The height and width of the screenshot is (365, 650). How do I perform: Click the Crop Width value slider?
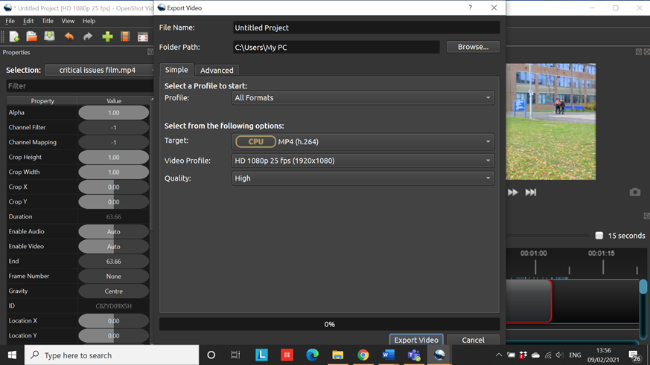coord(114,172)
